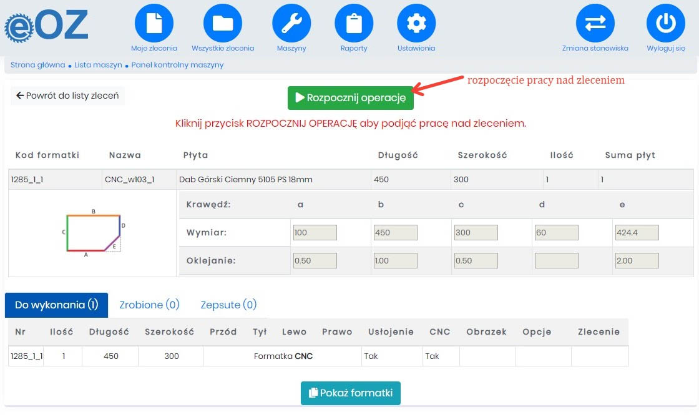The image size is (699, 417).
Task: Click Pokaż formatki button
Action: click(x=351, y=393)
